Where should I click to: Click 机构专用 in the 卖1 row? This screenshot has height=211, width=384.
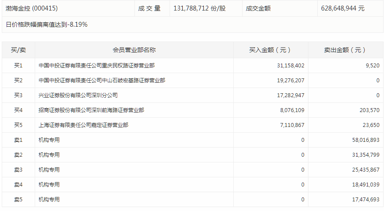[x=49, y=140]
